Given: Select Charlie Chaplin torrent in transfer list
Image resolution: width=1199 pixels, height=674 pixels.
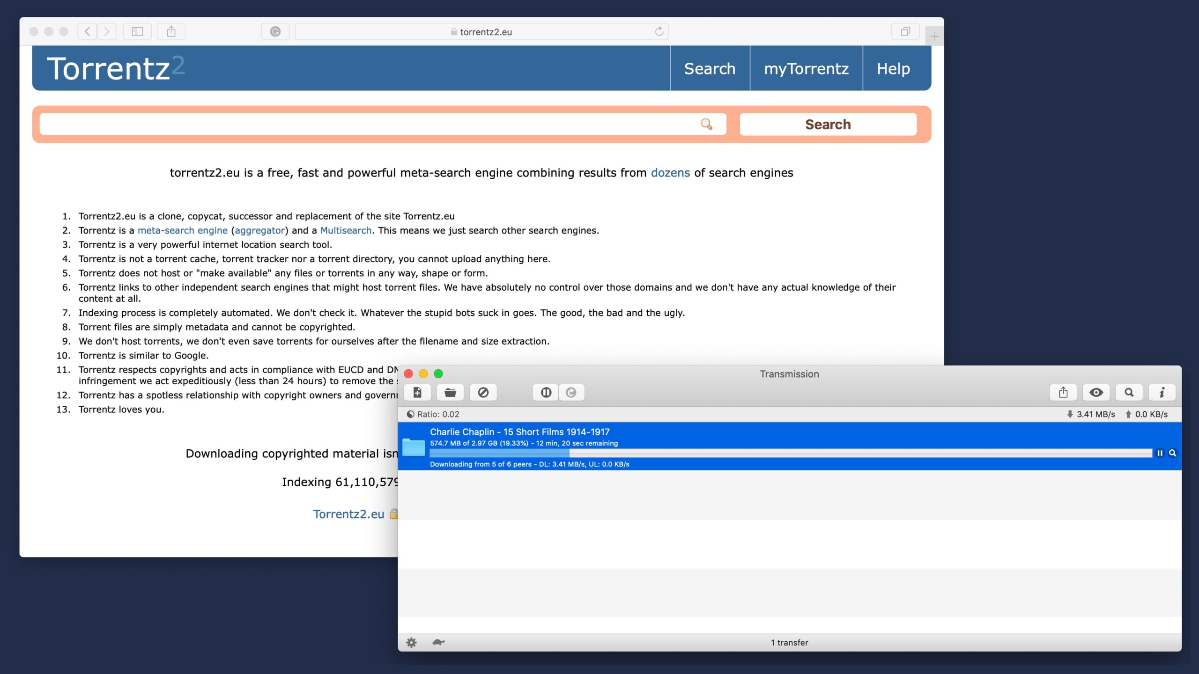Looking at the screenshot, I should (789, 446).
